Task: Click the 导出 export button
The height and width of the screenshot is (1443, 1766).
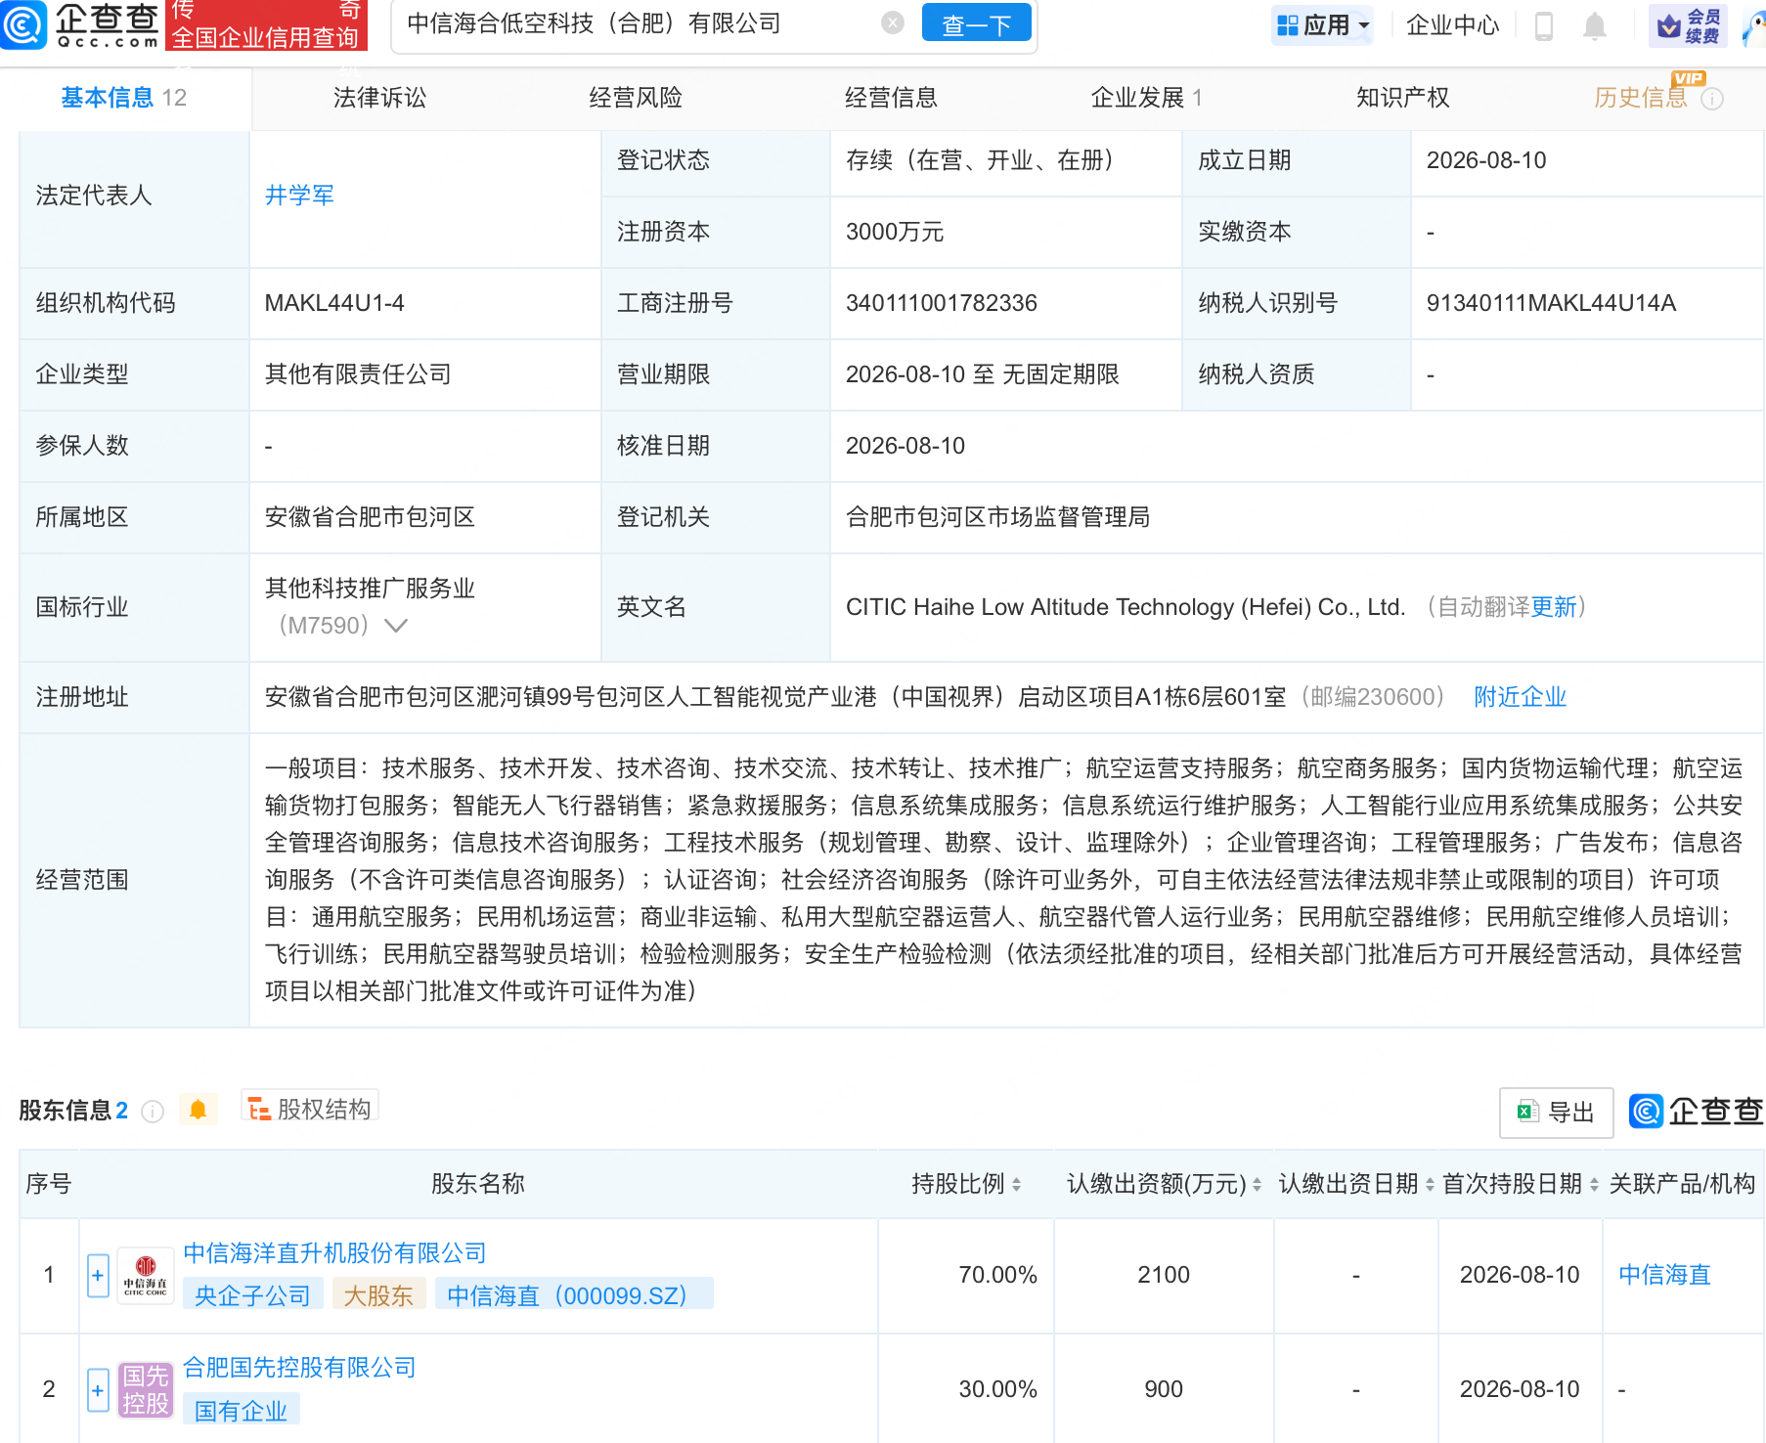Action: coord(1556,1113)
